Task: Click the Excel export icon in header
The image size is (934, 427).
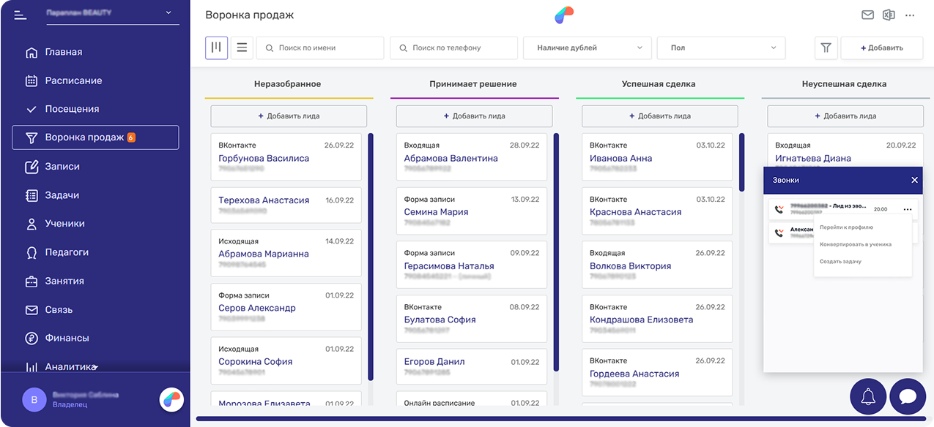Action: tap(889, 15)
